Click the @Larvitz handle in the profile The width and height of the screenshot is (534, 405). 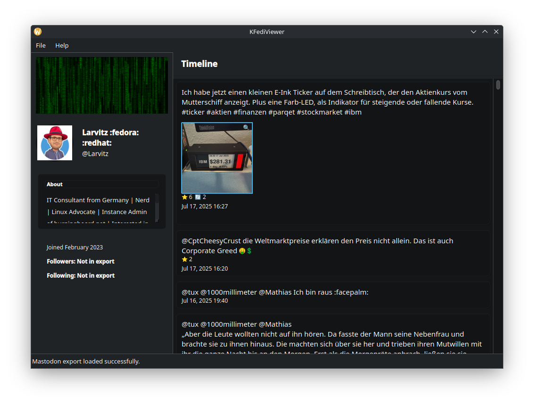[95, 154]
